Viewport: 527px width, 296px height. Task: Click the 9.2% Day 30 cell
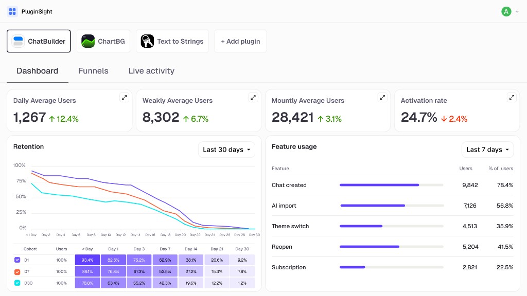242,260
